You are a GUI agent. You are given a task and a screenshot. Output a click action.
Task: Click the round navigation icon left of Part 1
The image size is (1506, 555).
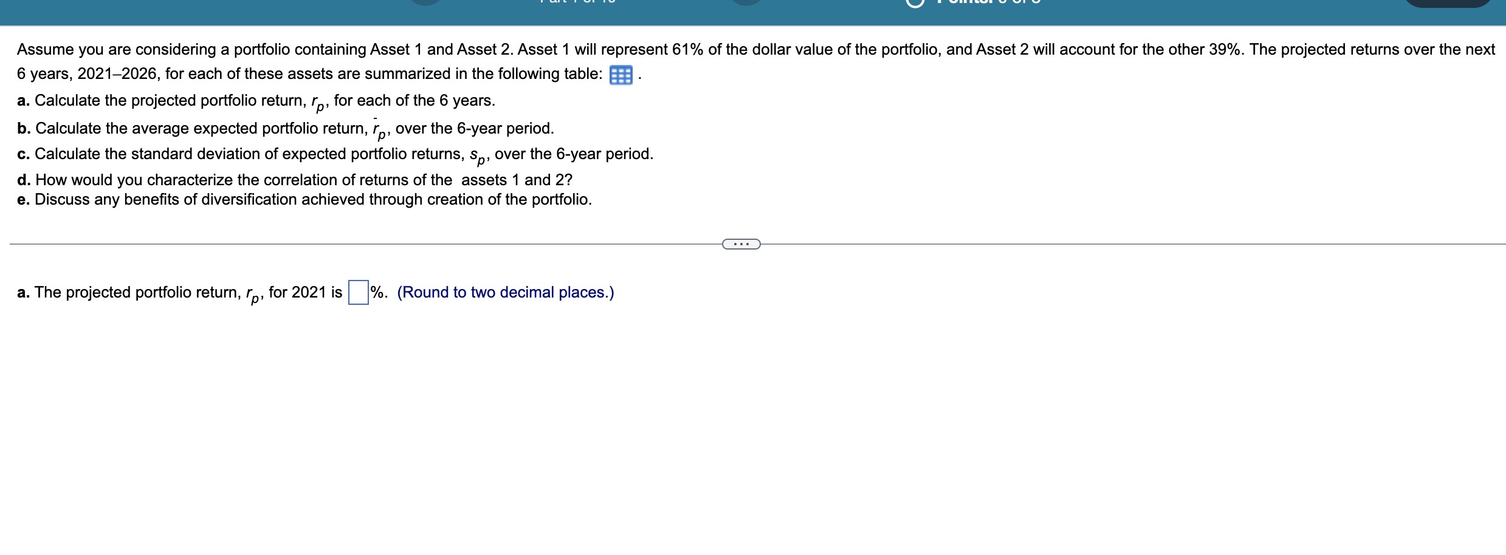click(425, 3)
